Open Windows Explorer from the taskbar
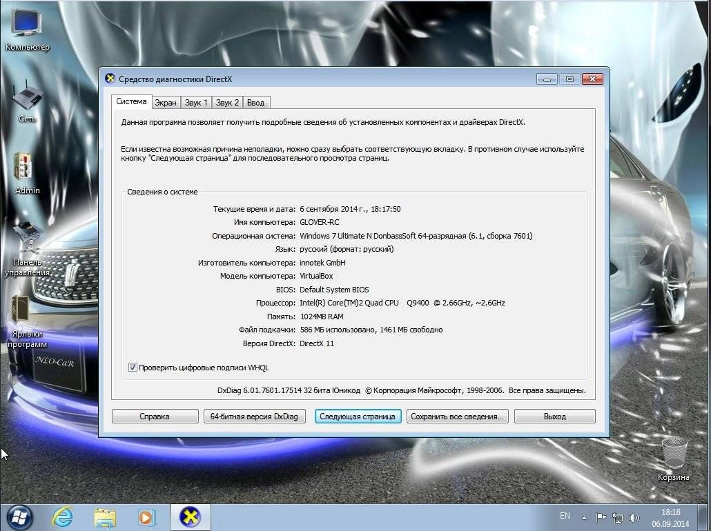Viewport: 711px width, 531px height. pyautogui.click(x=105, y=517)
